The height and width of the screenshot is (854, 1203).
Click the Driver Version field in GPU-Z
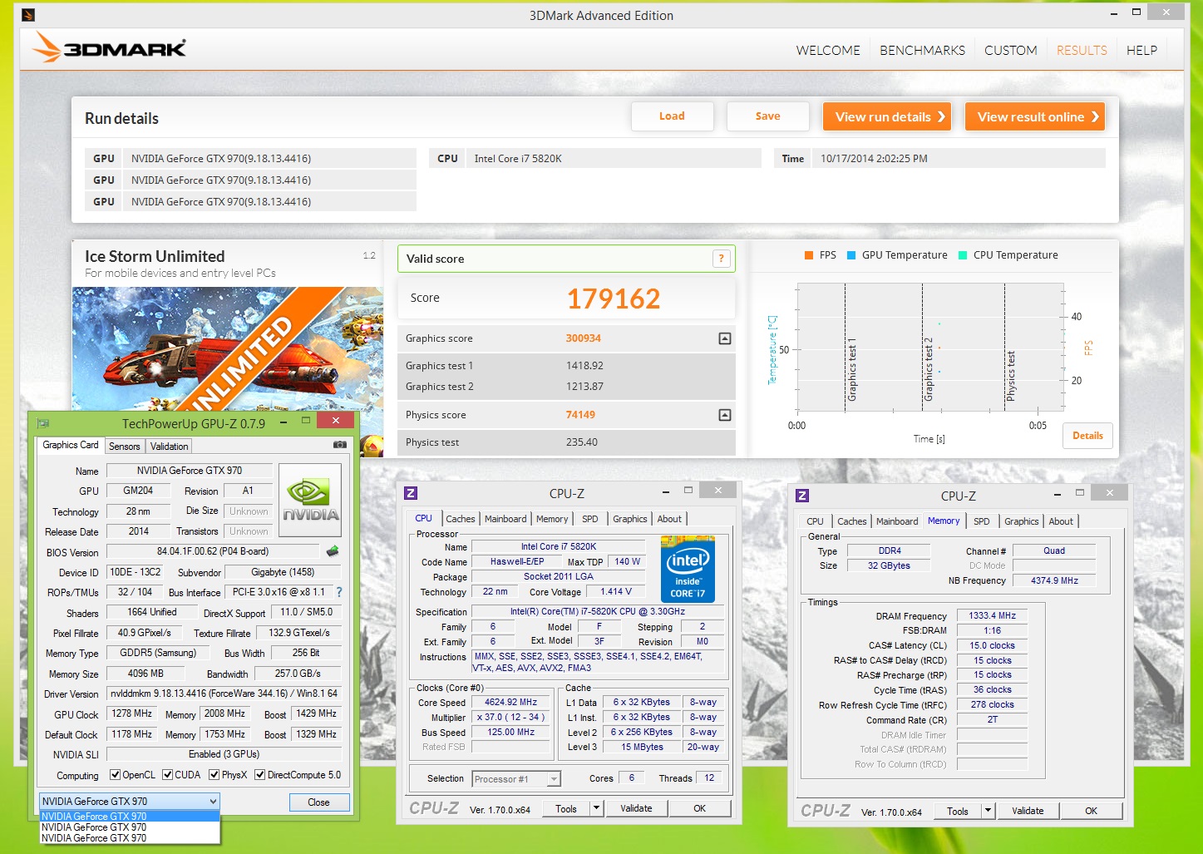224,694
